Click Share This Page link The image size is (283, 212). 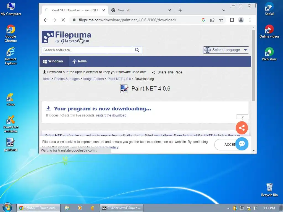tap(167, 72)
